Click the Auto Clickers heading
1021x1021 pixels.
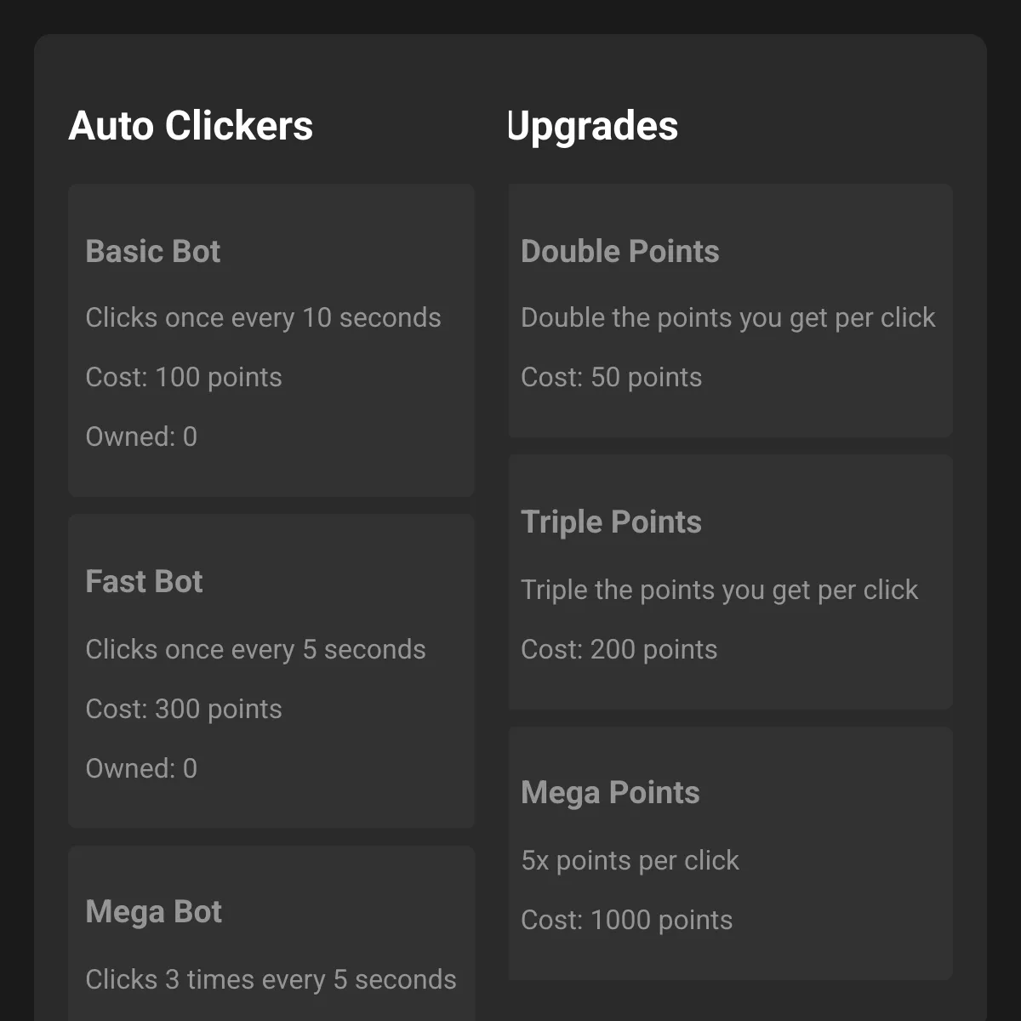[x=191, y=126]
